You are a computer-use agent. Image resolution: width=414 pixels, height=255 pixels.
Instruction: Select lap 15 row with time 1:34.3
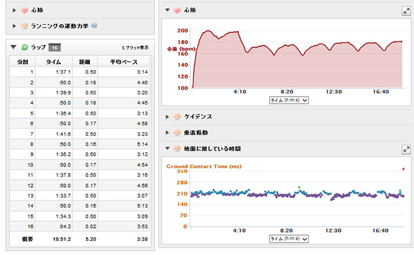79,216
